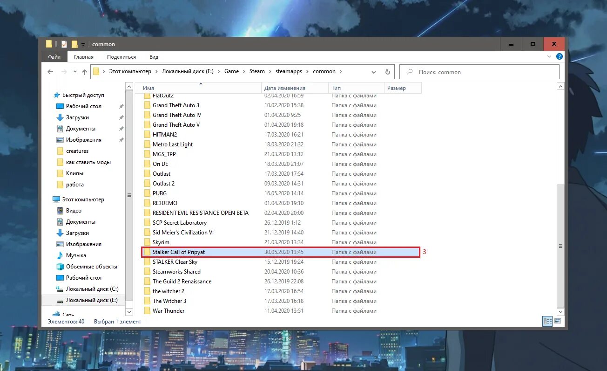The height and width of the screenshot is (371, 607).
Task: Go forward with the right arrow
Action: (64, 72)
